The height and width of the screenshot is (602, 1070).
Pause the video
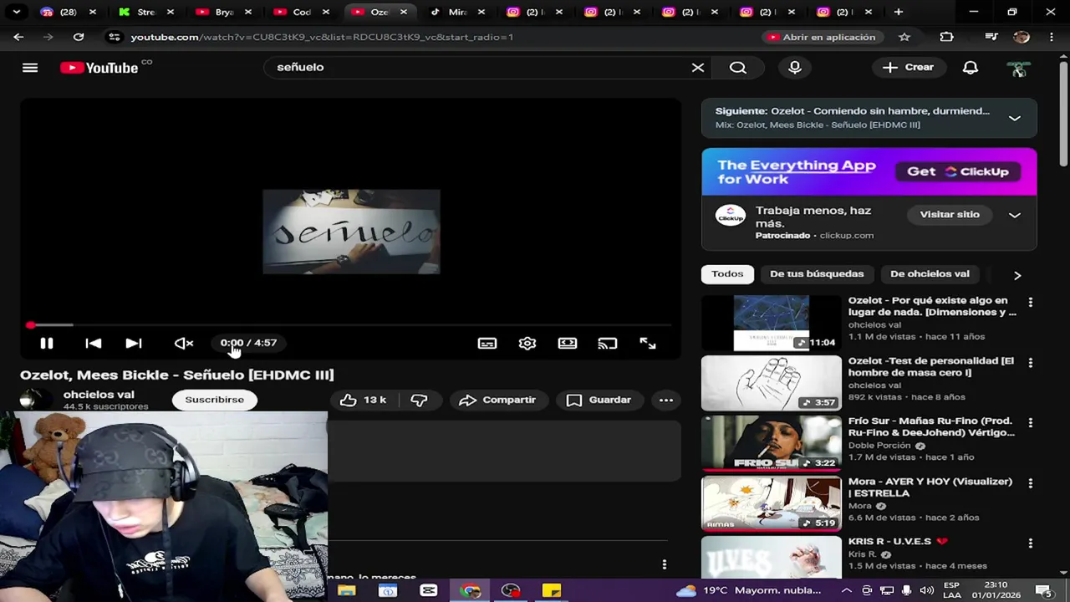pyautogui.click(x=47, y=344)
